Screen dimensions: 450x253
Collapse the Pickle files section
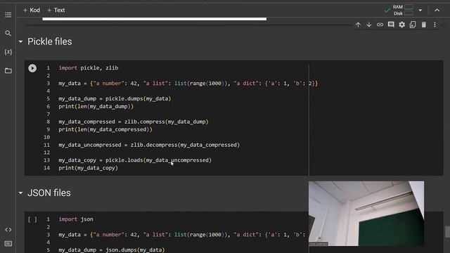point(20,41)
